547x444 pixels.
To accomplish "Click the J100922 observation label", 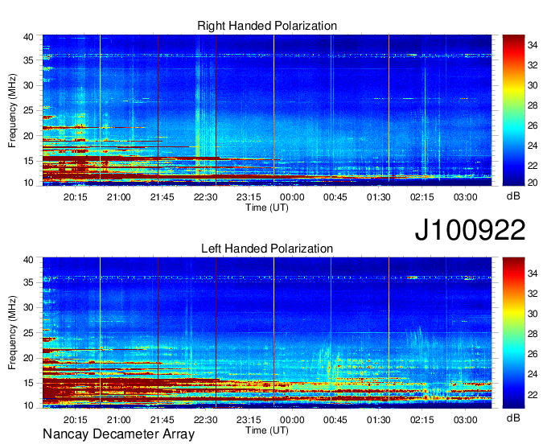I will click(470, 230).
